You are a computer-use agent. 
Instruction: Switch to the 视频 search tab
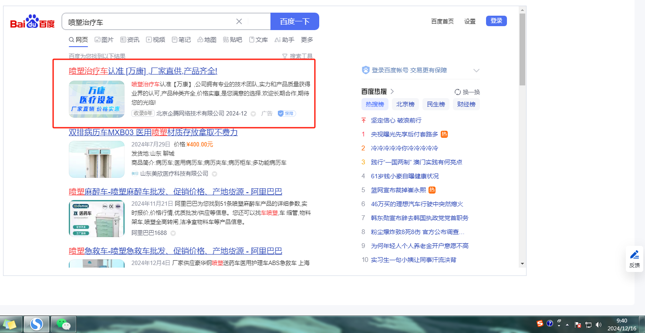coord(155,40)
